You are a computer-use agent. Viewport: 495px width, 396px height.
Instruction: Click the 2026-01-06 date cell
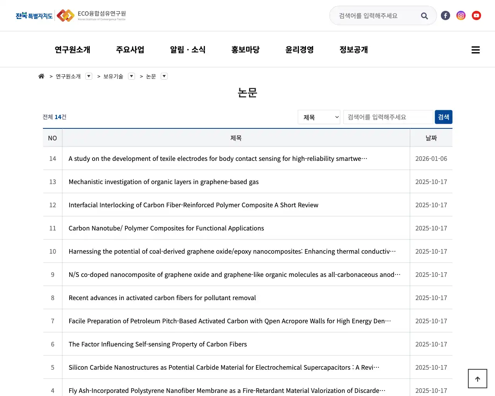pyautogui.click(x=431, y=159)
